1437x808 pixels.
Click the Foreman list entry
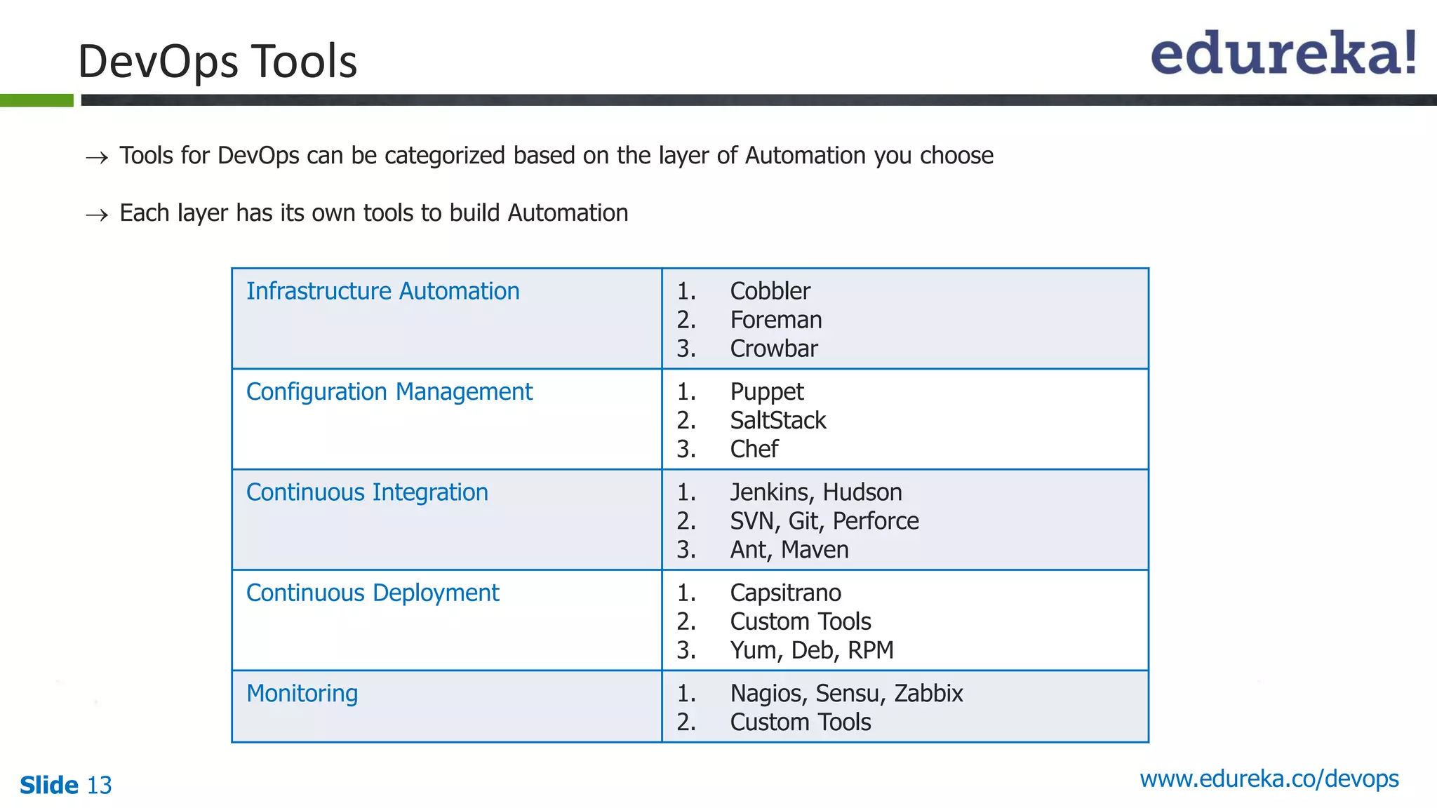[x=776, y=320]
